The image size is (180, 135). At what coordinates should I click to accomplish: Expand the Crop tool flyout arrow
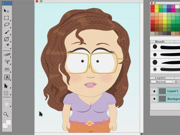[10, 41]
